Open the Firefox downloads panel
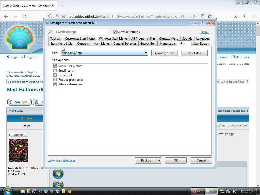Screen dimensions: 260x195 245,16
